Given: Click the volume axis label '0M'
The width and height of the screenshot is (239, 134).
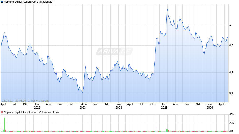Looking at the screenshot, I should pyautogui.click(x=231, y=131).
